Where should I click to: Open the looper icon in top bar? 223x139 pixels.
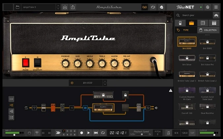tap(153, 7)
